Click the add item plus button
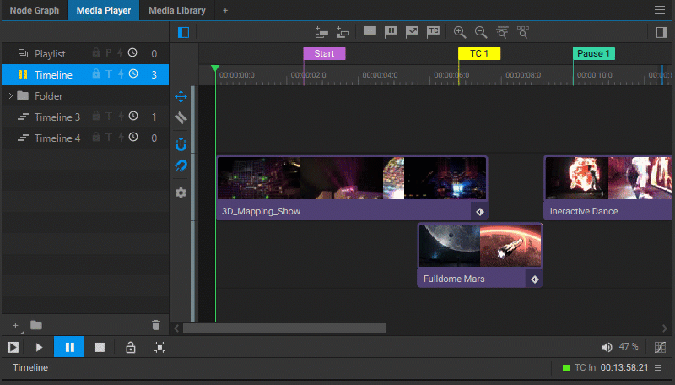Viewport: 675px width, 385px height. (15, 326)
